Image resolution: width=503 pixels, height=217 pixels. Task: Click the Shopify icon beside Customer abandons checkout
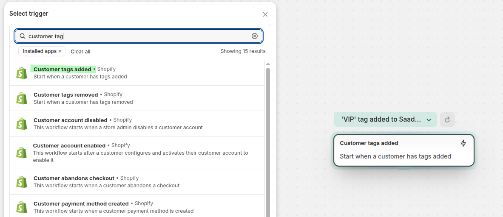[x=22, y=182]
